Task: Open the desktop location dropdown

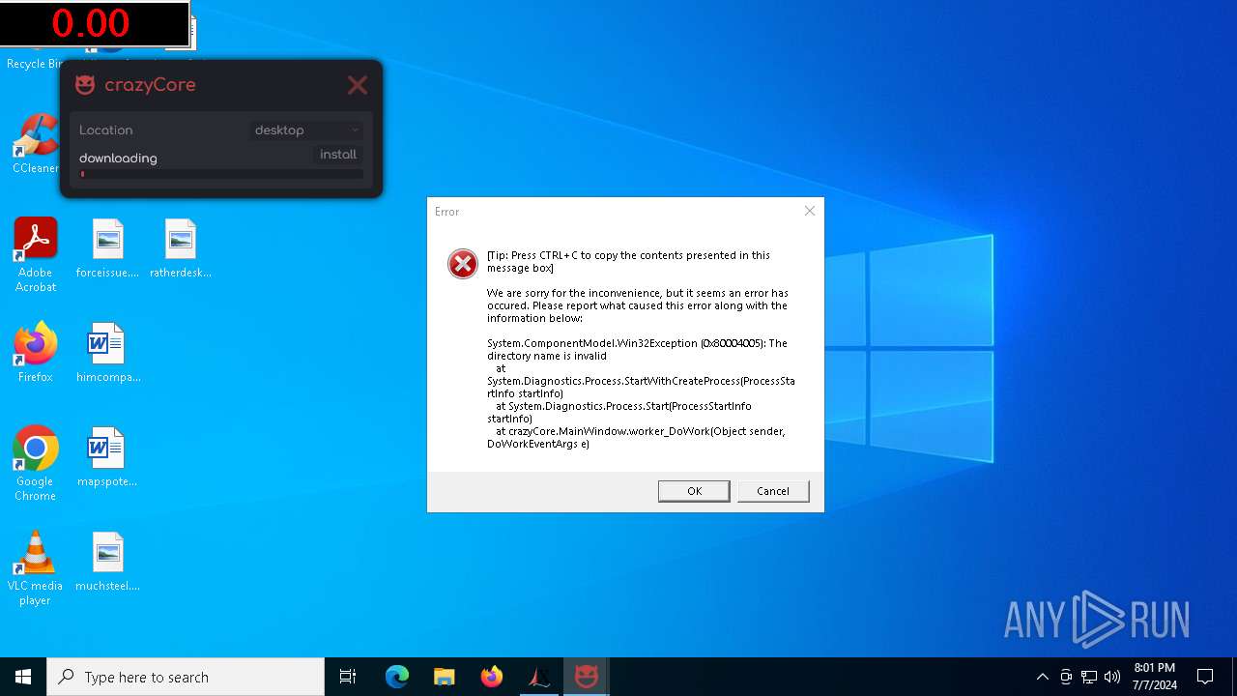Action: [306, 130]
